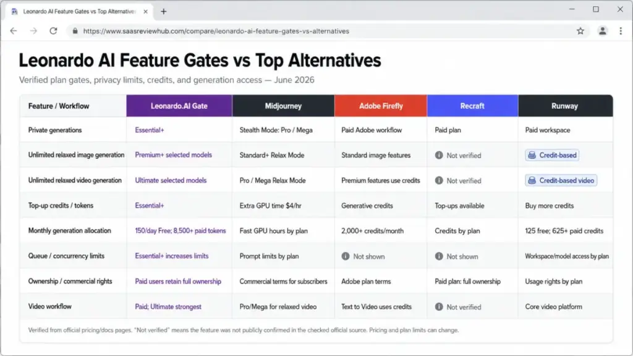This screenshot has height=356, width=633.
Task: Click Top-up credits / tokens label
Action: click(x=61, y=205)
